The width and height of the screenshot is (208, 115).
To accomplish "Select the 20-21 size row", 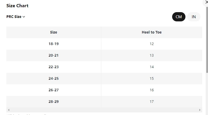I will pyautogui.click(x=104, y=55).
